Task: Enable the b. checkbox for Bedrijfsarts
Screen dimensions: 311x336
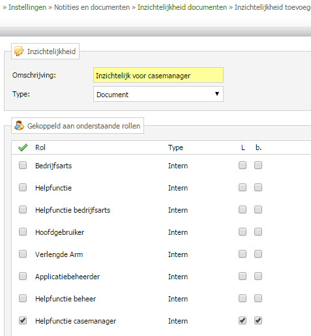Action: click(x=258, y=165)
